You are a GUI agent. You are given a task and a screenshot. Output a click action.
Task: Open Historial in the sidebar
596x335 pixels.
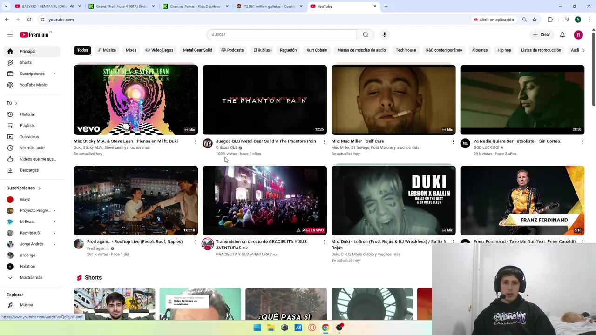[31, 114]
